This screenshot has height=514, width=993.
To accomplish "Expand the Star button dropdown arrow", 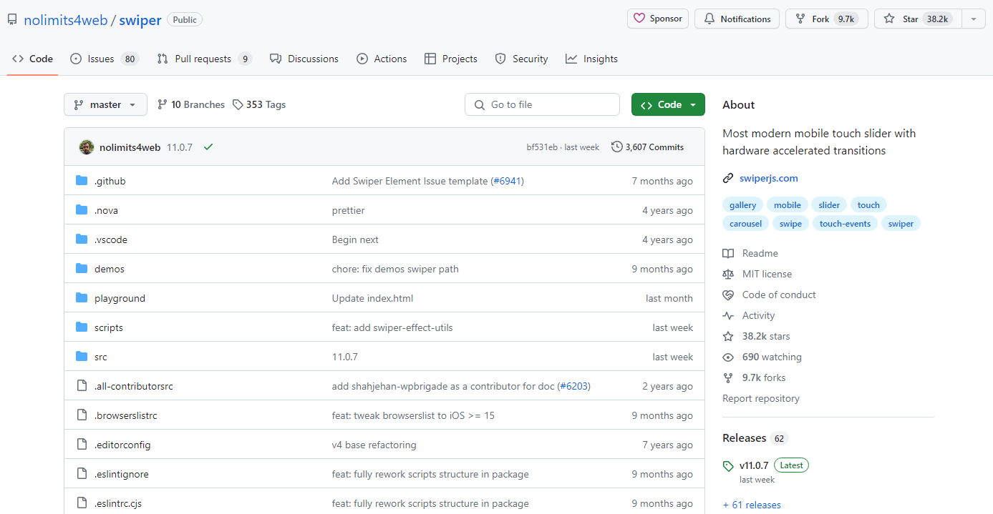I will 973,19.
